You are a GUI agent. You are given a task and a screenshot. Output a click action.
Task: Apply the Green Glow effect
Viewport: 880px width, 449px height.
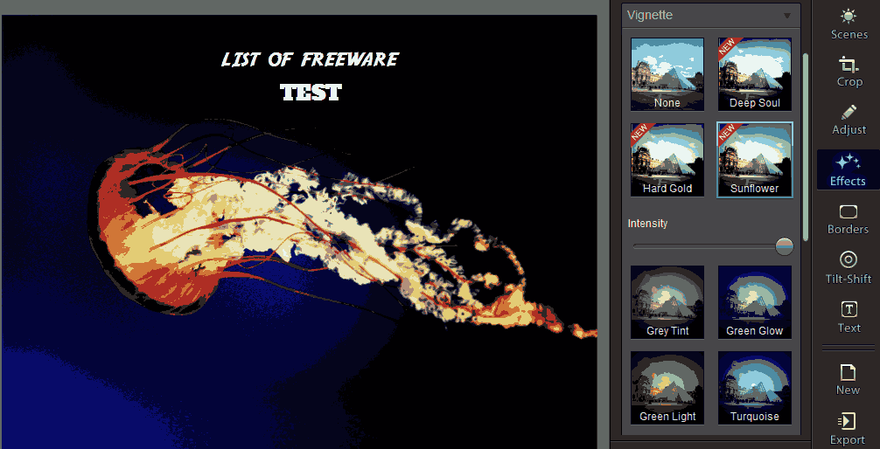(755, 302)
